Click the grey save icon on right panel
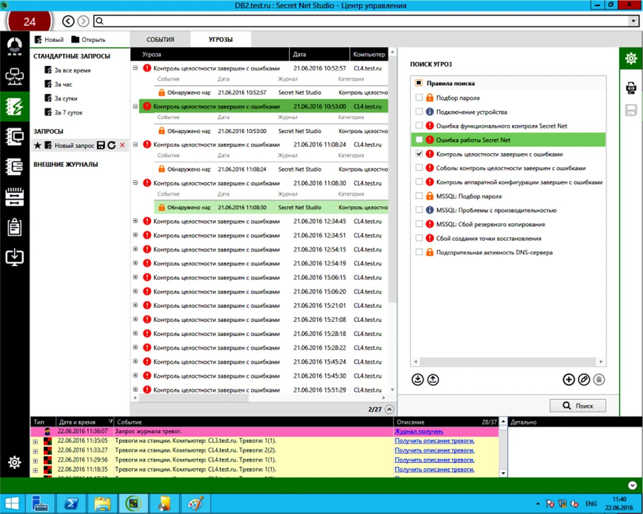This screenshot has width=643, height=514. click(631, 110)
